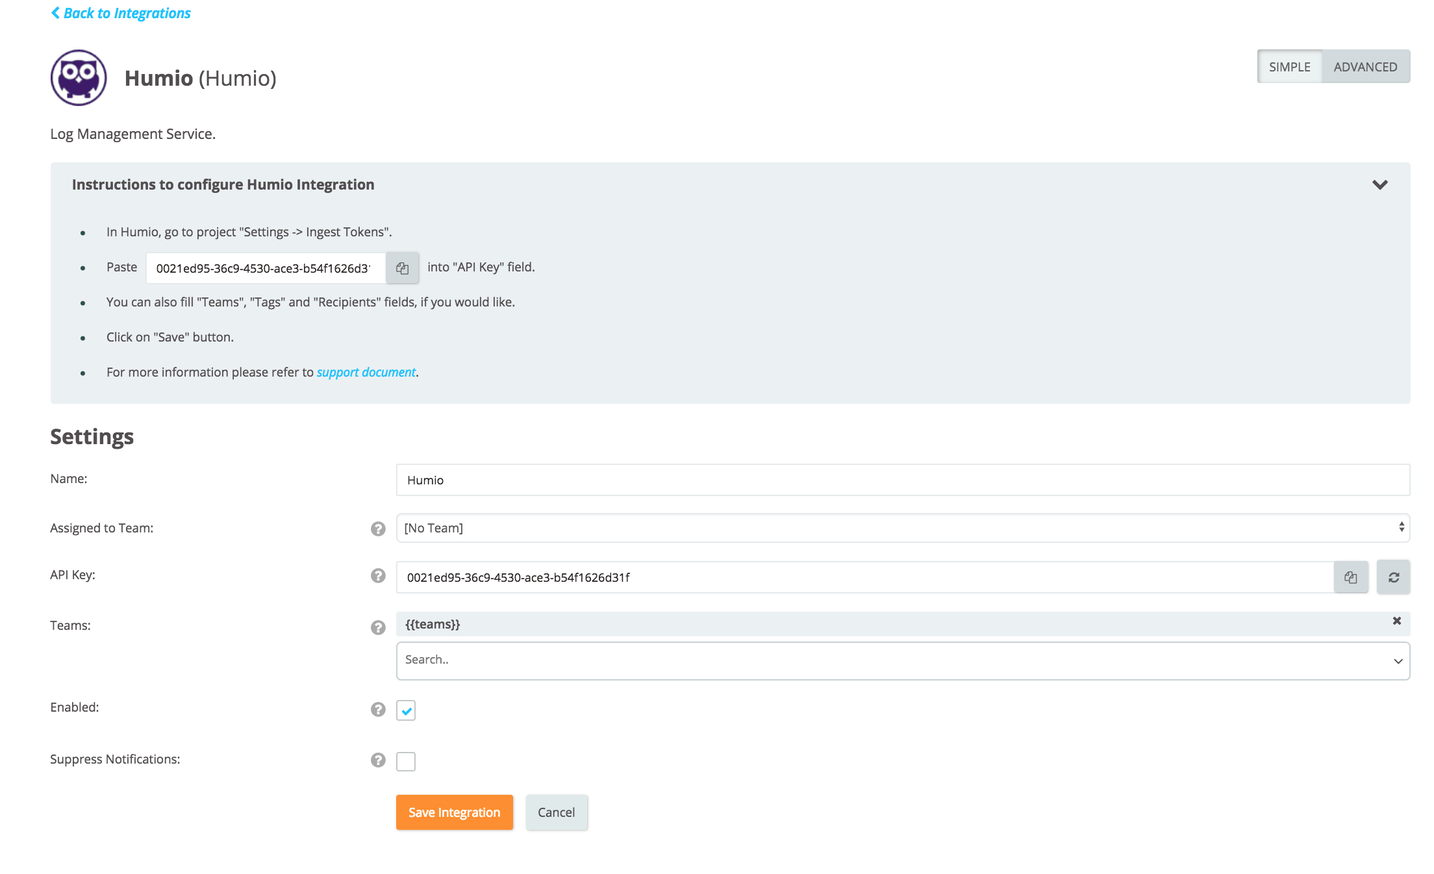
Task: Click the Save Integration button
Action: (x=454, y=812)
